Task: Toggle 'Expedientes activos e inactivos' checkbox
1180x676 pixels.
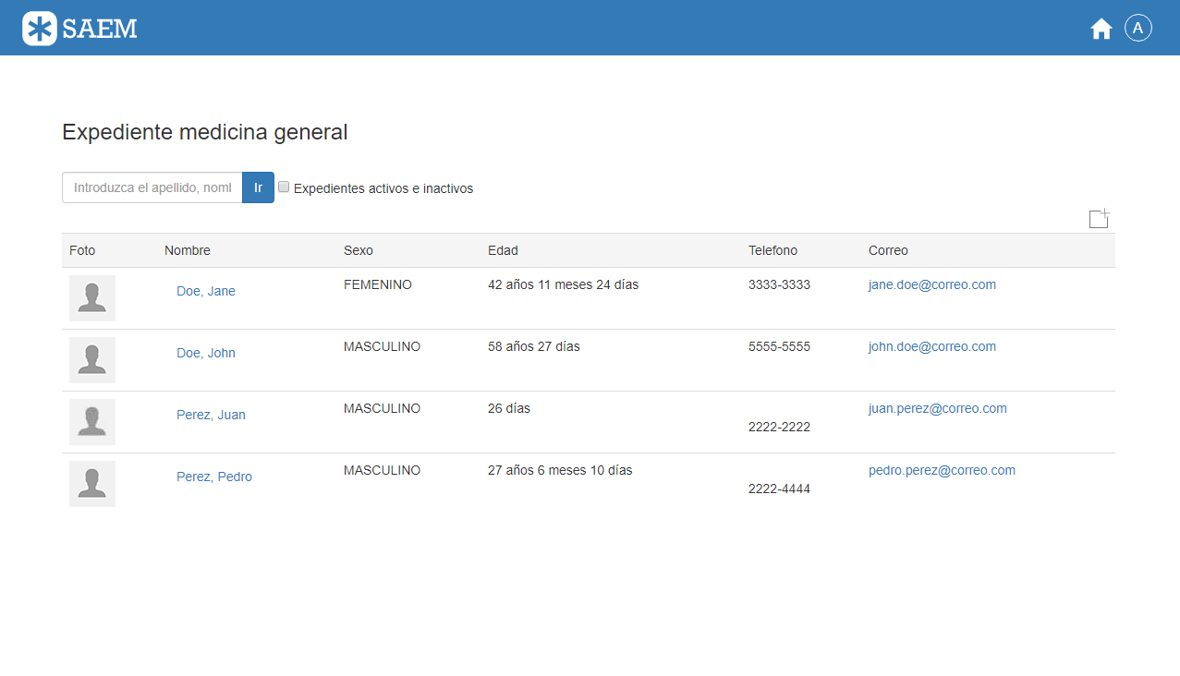Action: point(284,187)
